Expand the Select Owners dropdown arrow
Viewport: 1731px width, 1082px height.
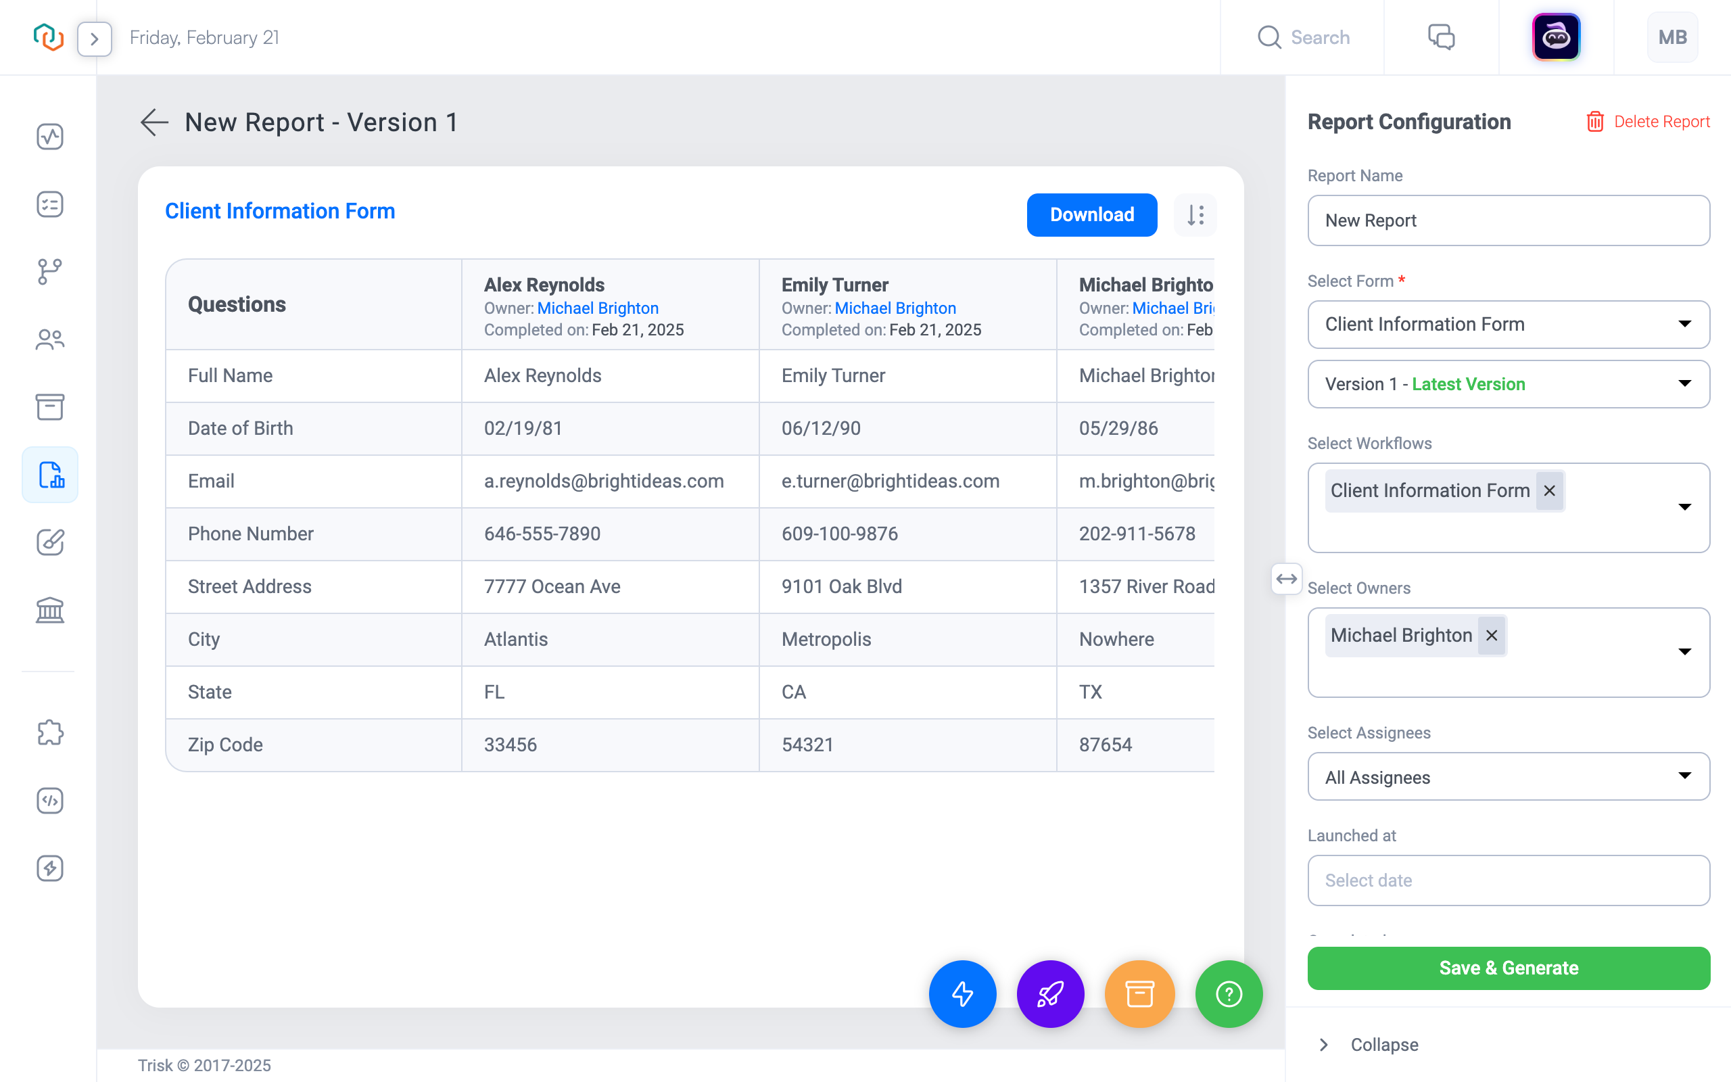pos(1684,652)
